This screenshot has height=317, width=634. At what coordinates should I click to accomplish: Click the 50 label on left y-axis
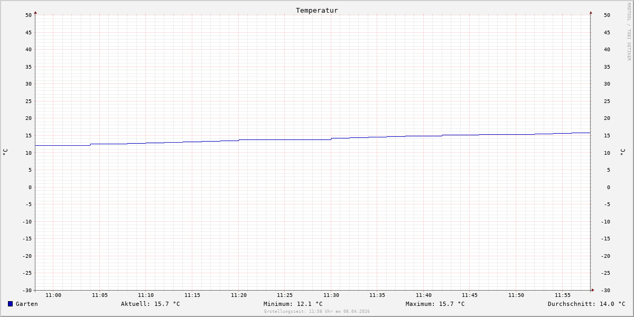(29, 15)
